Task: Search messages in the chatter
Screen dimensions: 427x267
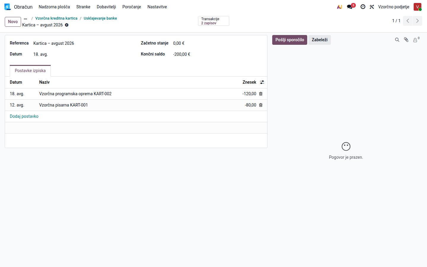Action: click(397, 40)
